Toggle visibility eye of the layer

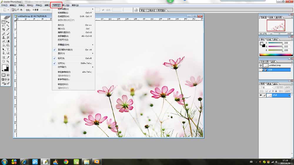tap(260, 95)
